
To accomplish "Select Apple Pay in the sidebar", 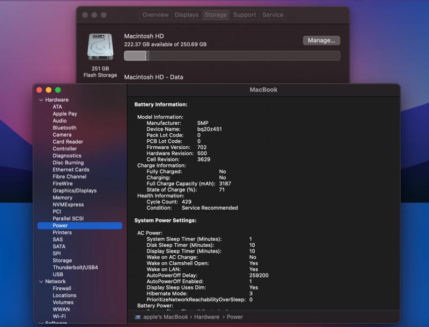I will 65,114.
